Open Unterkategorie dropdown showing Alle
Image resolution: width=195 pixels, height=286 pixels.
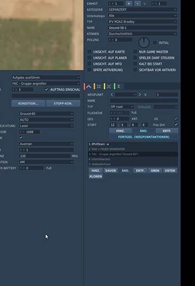[x=142, y=15]
